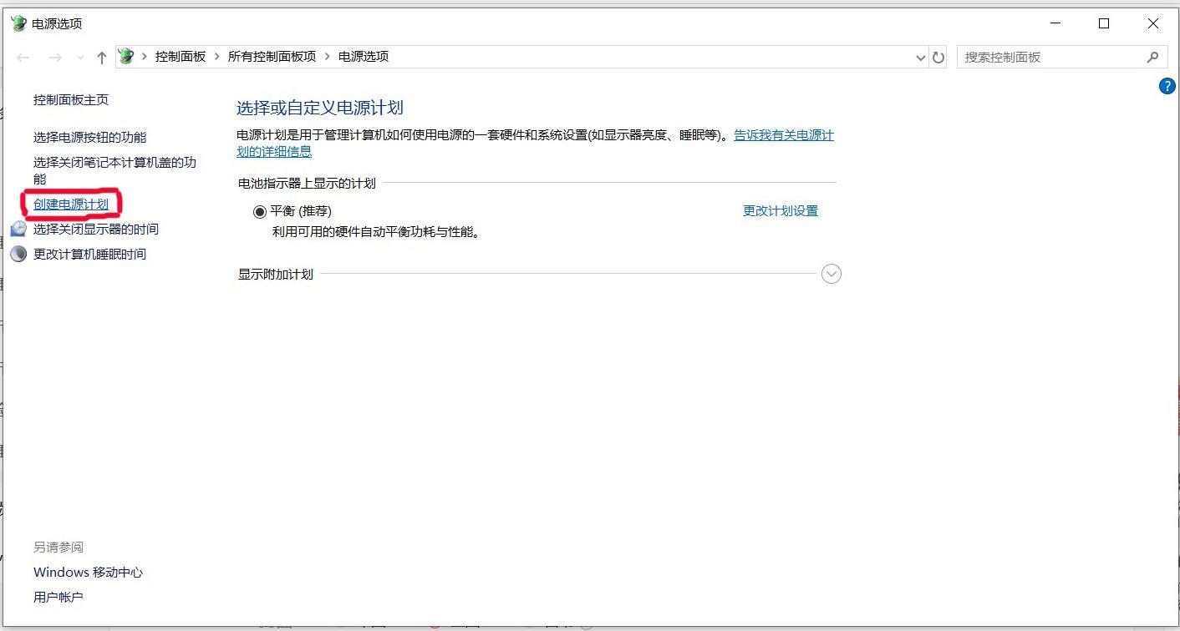Click the moon icon beside 更改计算机睡眠时间
Image resolution: width=1180 pixels, height=631 pixels.
click(18, 254)
